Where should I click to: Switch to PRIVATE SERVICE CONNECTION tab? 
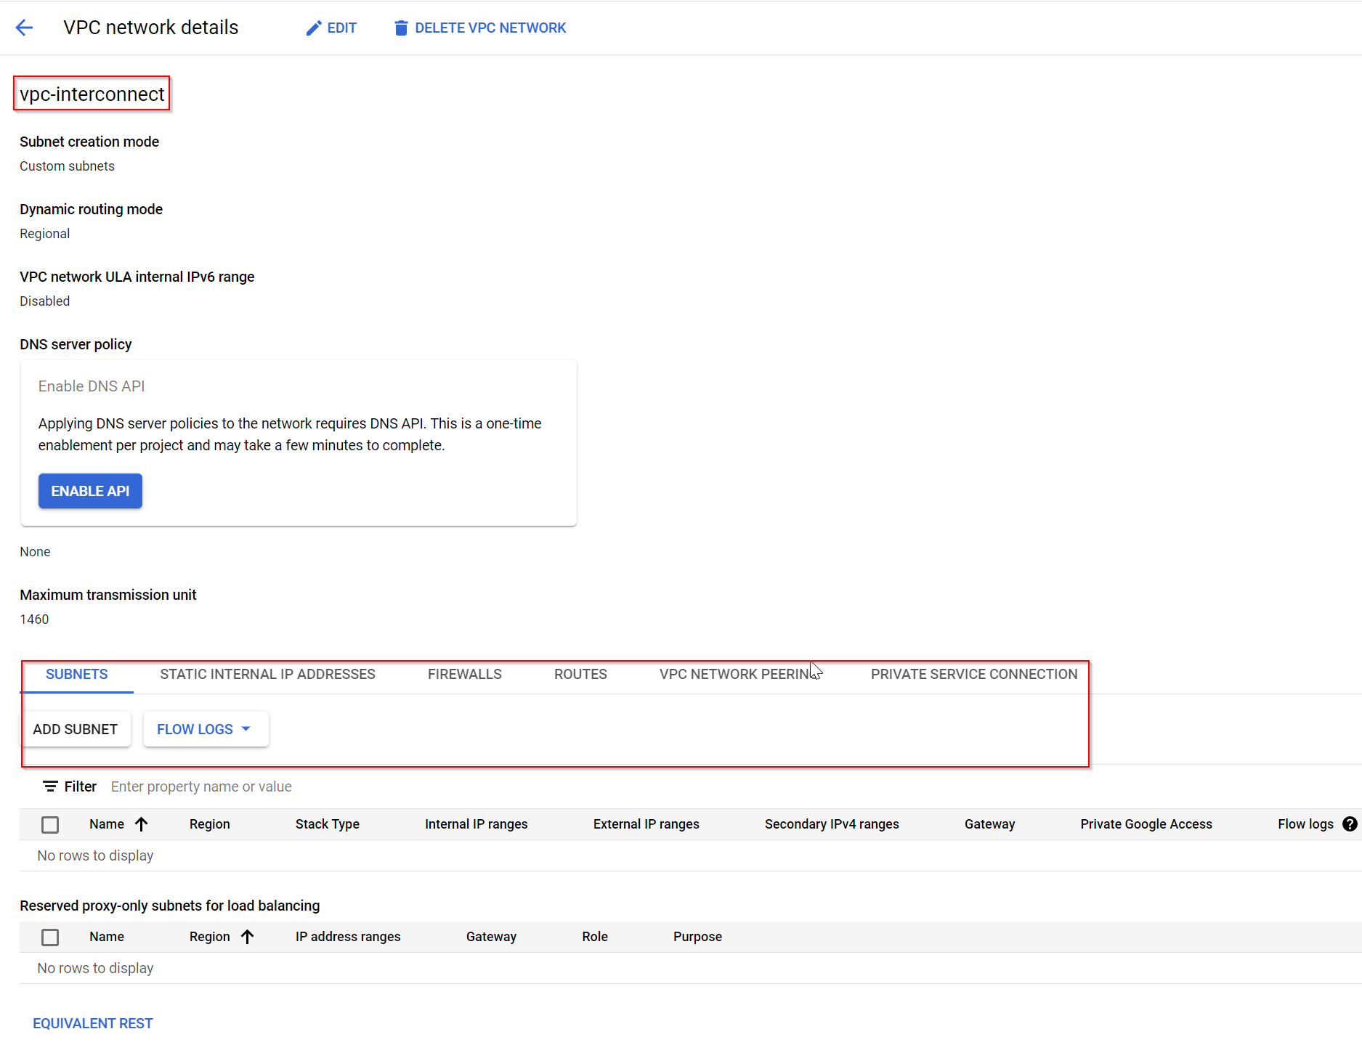tap(973, 674)
